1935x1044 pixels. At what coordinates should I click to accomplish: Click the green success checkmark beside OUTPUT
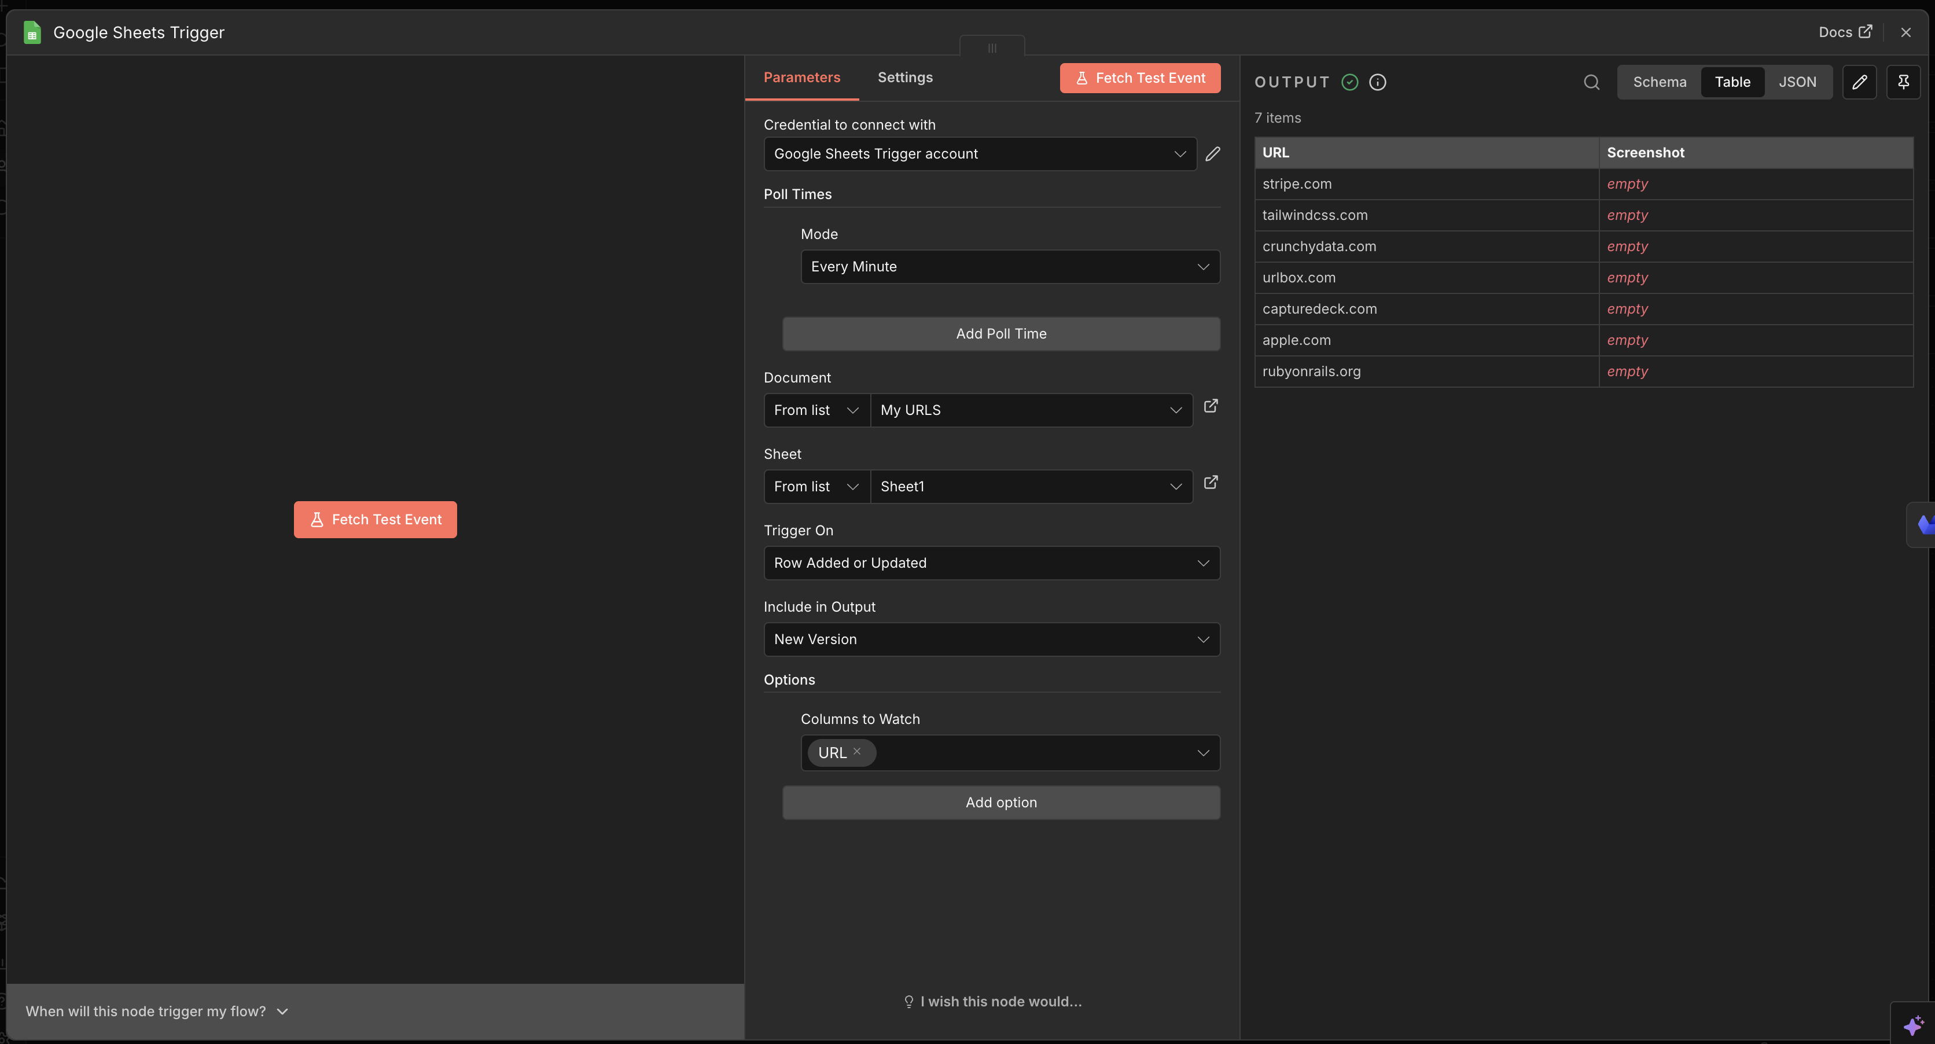(x=1349, y=82)
